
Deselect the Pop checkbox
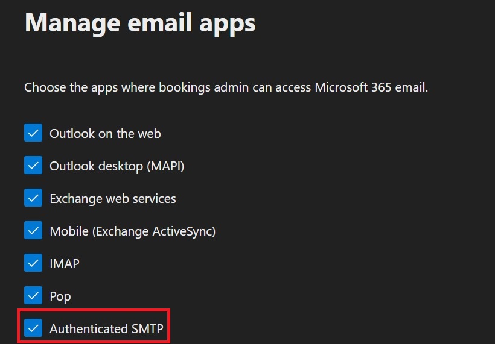coord(33,296)
